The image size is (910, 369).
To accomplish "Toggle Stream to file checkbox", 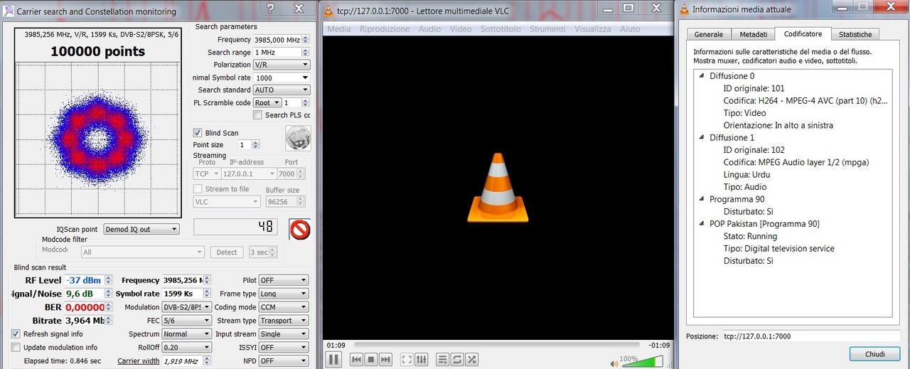I will coord(198,189).
